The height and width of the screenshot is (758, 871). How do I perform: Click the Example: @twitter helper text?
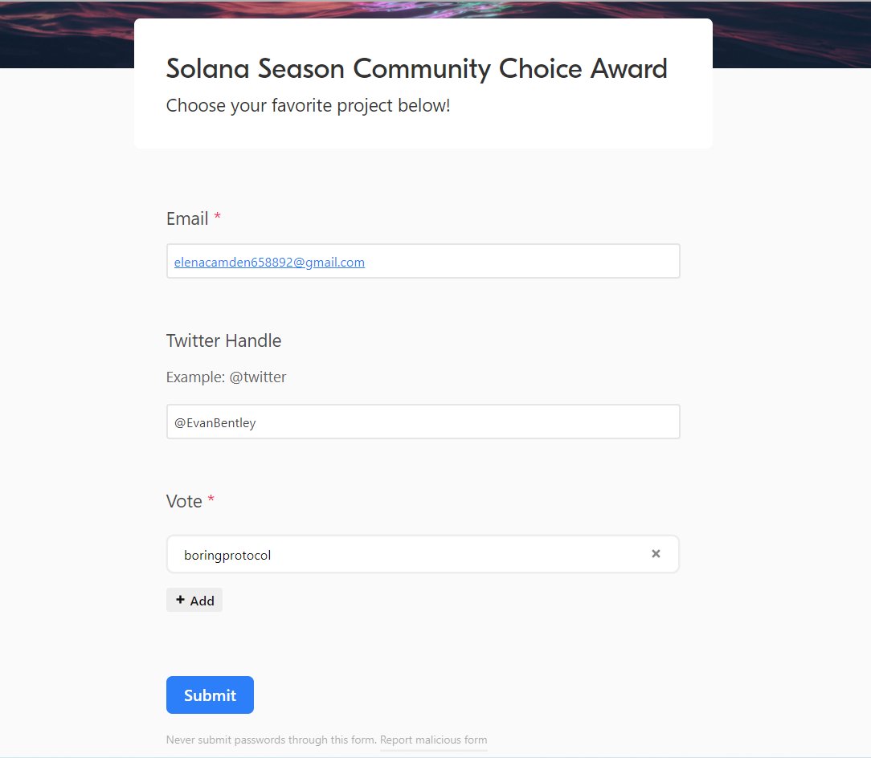coord(226,377)
